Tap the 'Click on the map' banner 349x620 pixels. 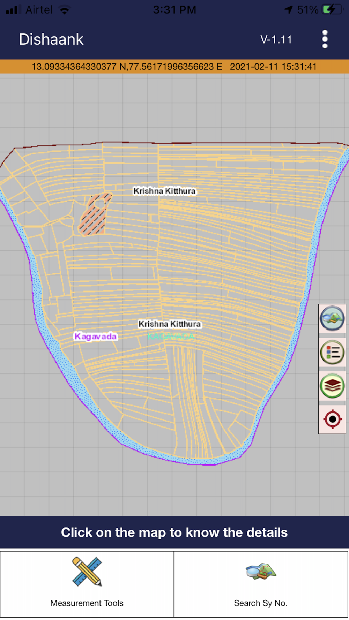click(x=174, y=532)
